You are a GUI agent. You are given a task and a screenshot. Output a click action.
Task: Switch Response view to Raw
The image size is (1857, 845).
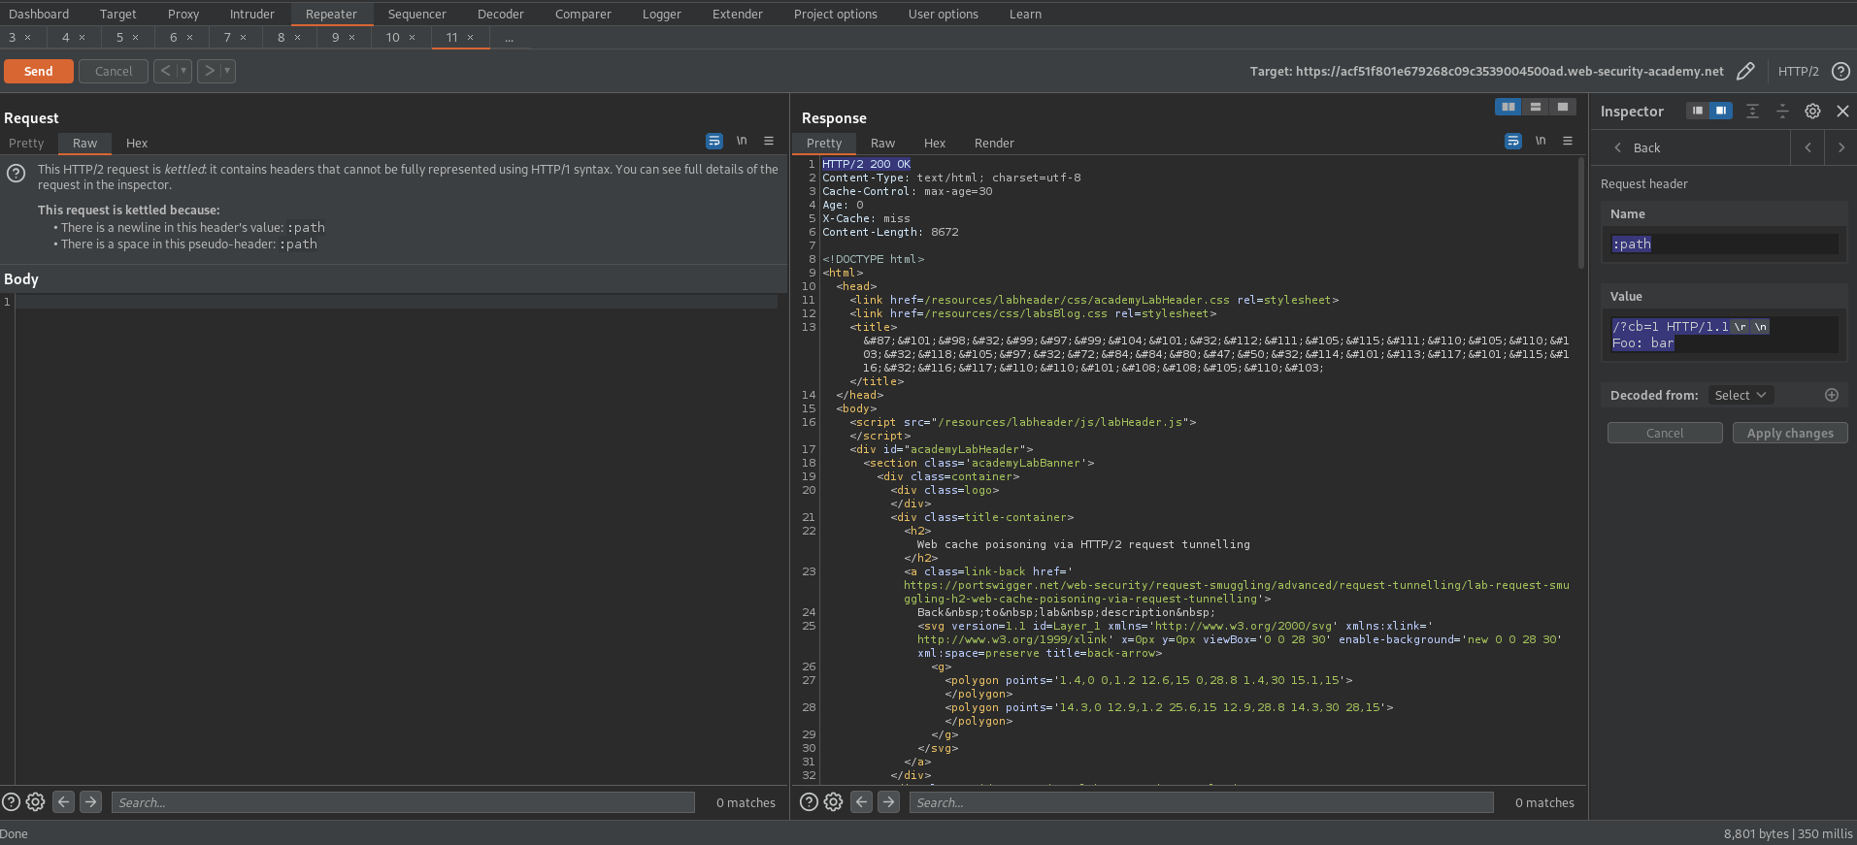pos(882,143)
